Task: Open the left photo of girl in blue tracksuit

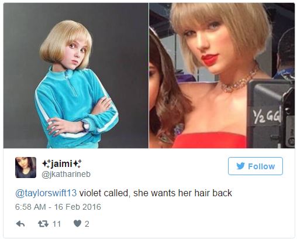Action: [x=76, y=76]
